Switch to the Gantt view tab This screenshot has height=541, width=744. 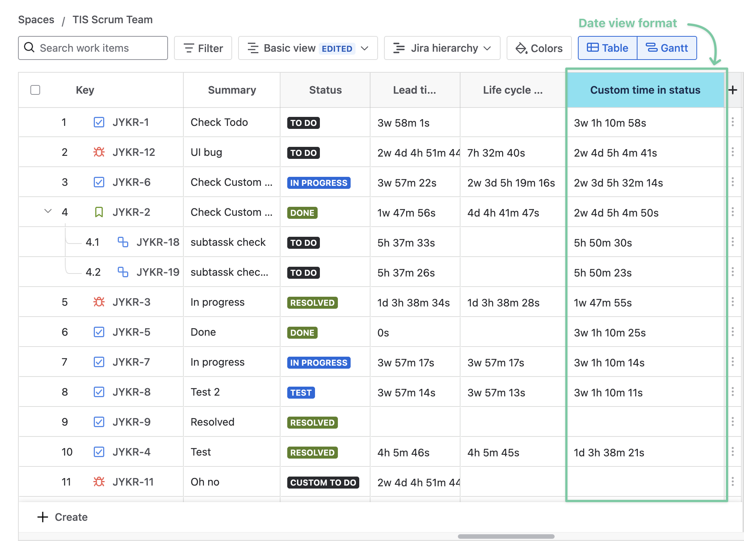coord(667,48)
